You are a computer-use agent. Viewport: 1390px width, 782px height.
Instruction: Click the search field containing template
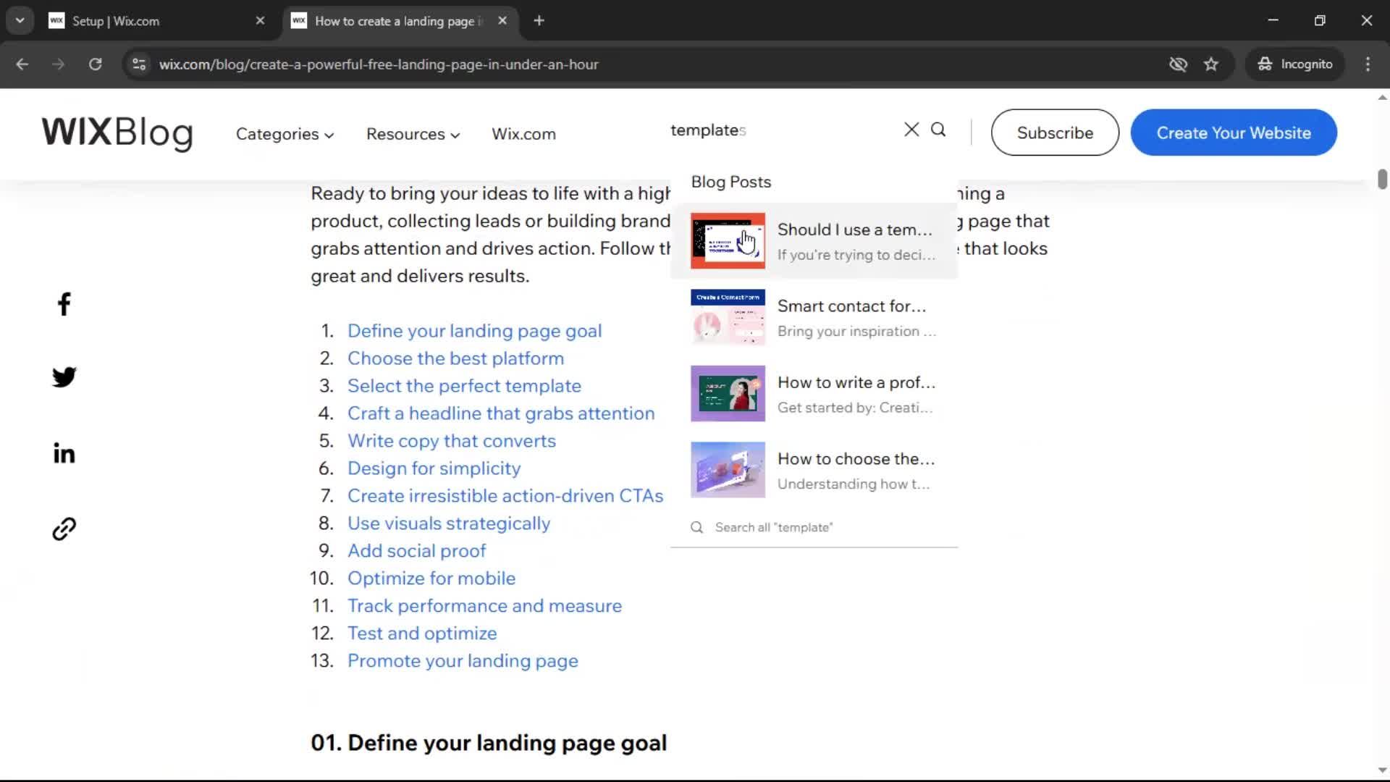[782, 130]
